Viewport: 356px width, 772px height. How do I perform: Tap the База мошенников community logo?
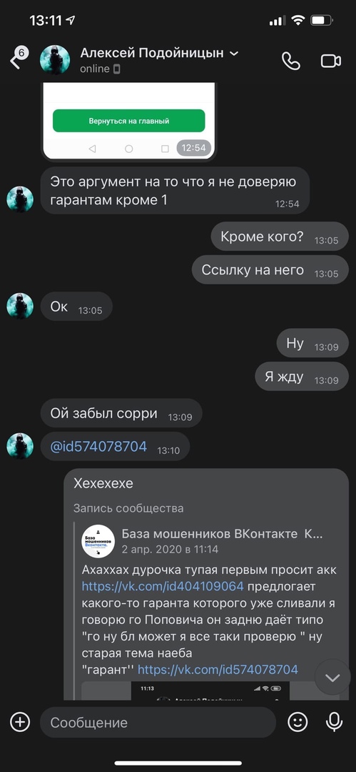point(98,541)
